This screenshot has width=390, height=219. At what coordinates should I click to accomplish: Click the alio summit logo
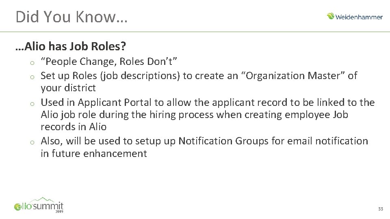[x=39, y=205]
